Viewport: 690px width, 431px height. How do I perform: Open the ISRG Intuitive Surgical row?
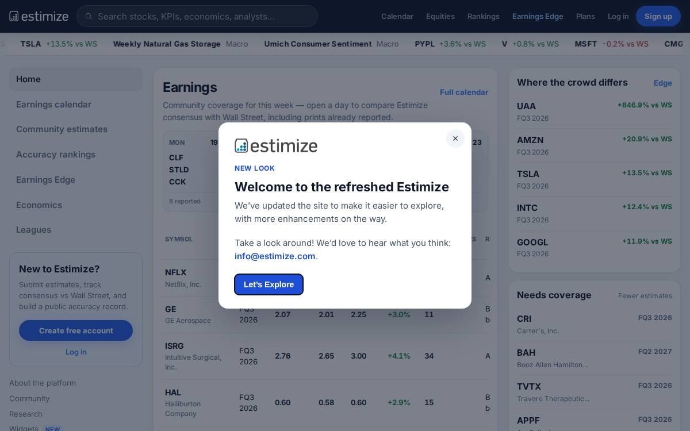click(x=325, y=356)
